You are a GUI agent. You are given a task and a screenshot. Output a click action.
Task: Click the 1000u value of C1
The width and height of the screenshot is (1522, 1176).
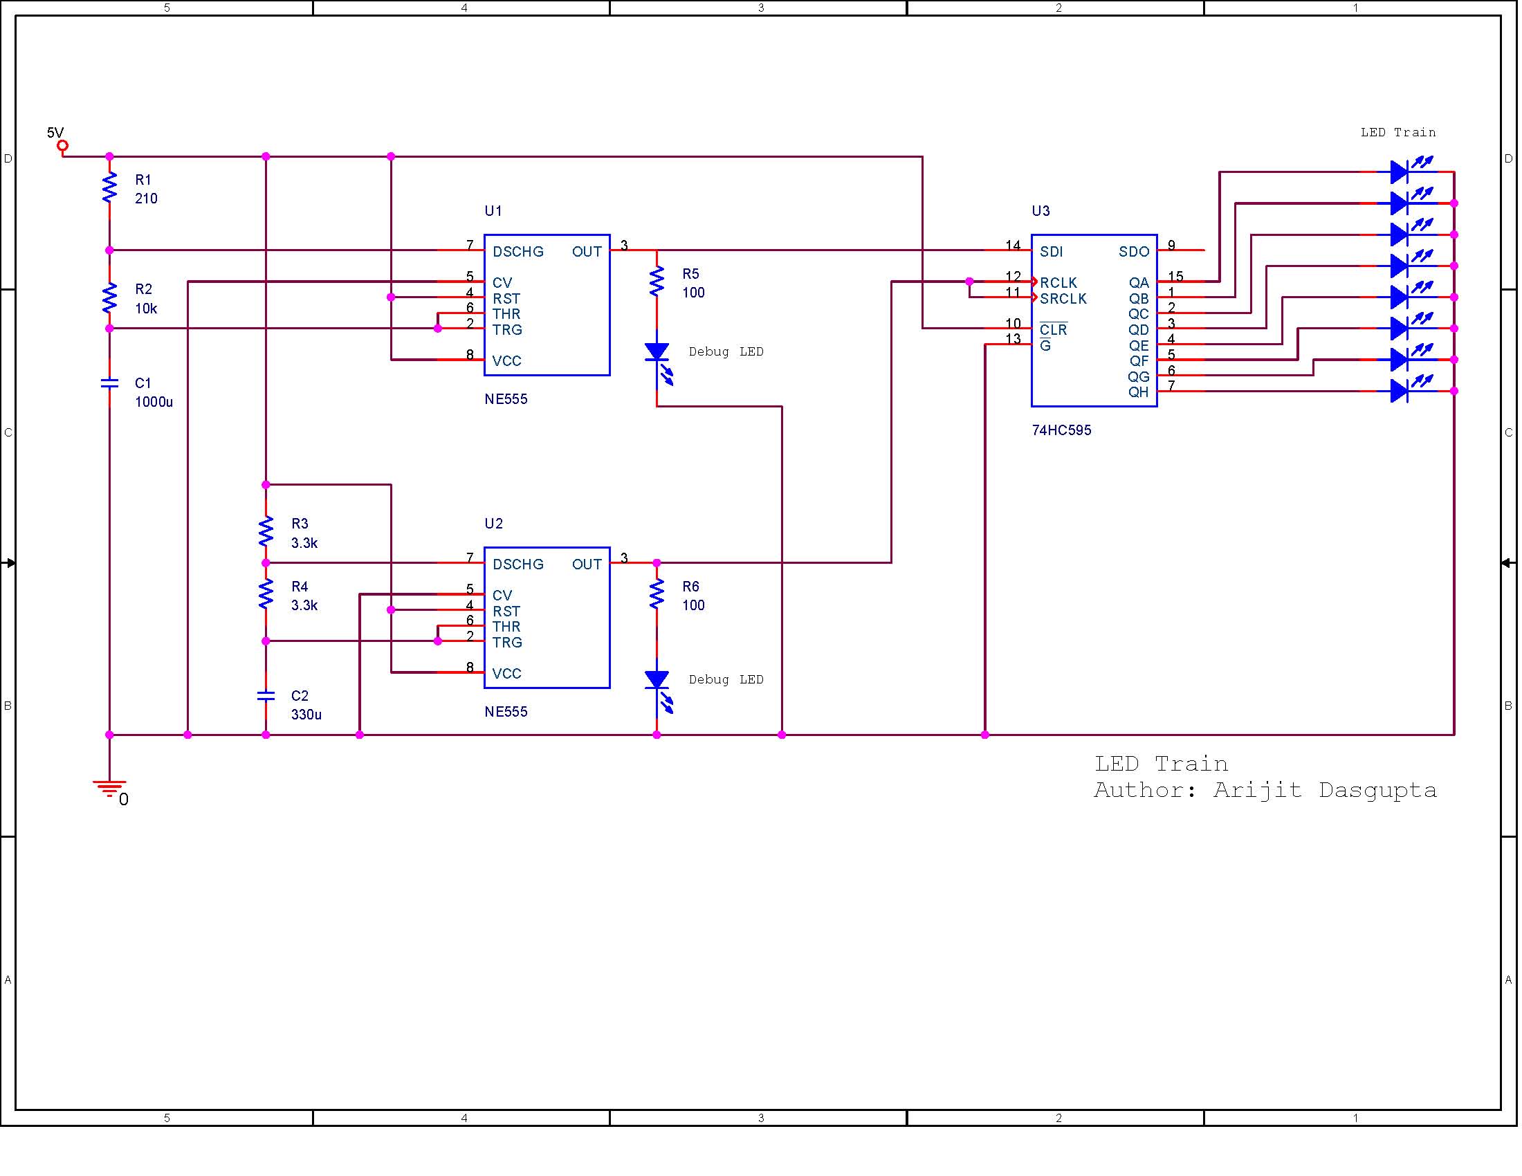[154, 403]
